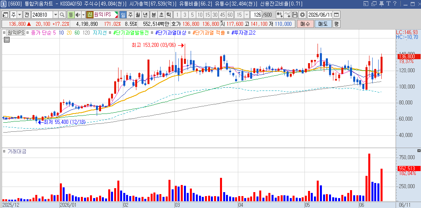The height and width of the screenshot is (208, 421).
Task: Click the 매수 buy button
Action: (305, 24)
